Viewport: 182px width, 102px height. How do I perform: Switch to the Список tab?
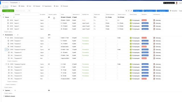5,6
